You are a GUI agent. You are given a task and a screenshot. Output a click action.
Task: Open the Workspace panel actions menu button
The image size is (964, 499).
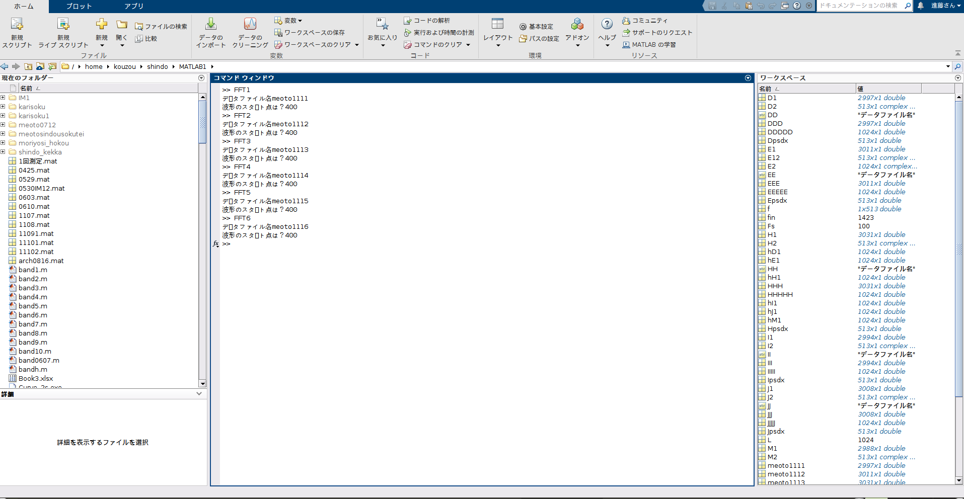click(958, 78)
